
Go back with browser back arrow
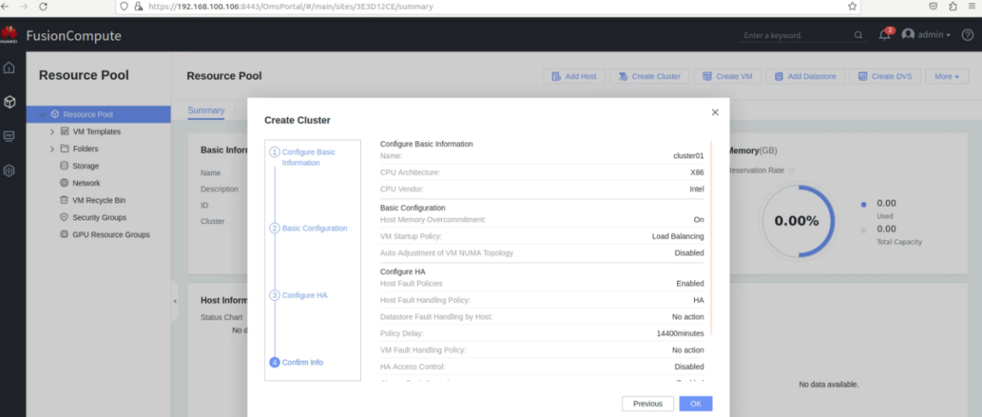coord(5,6)
